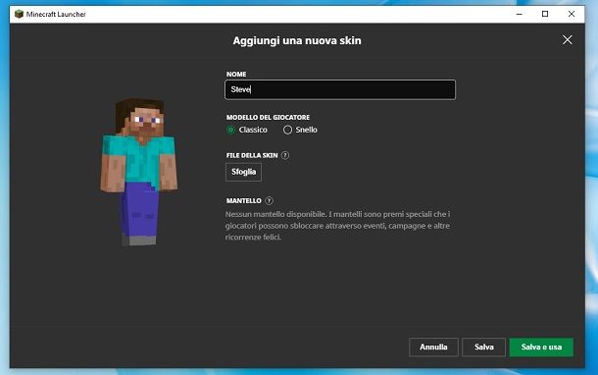This screenshot has width=598, height=375.
Task: Click the Steve skin preview model
Action: (x=139, y=172)
